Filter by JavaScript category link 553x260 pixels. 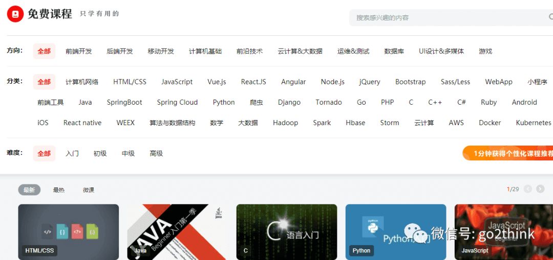click(x=177, y=82)
